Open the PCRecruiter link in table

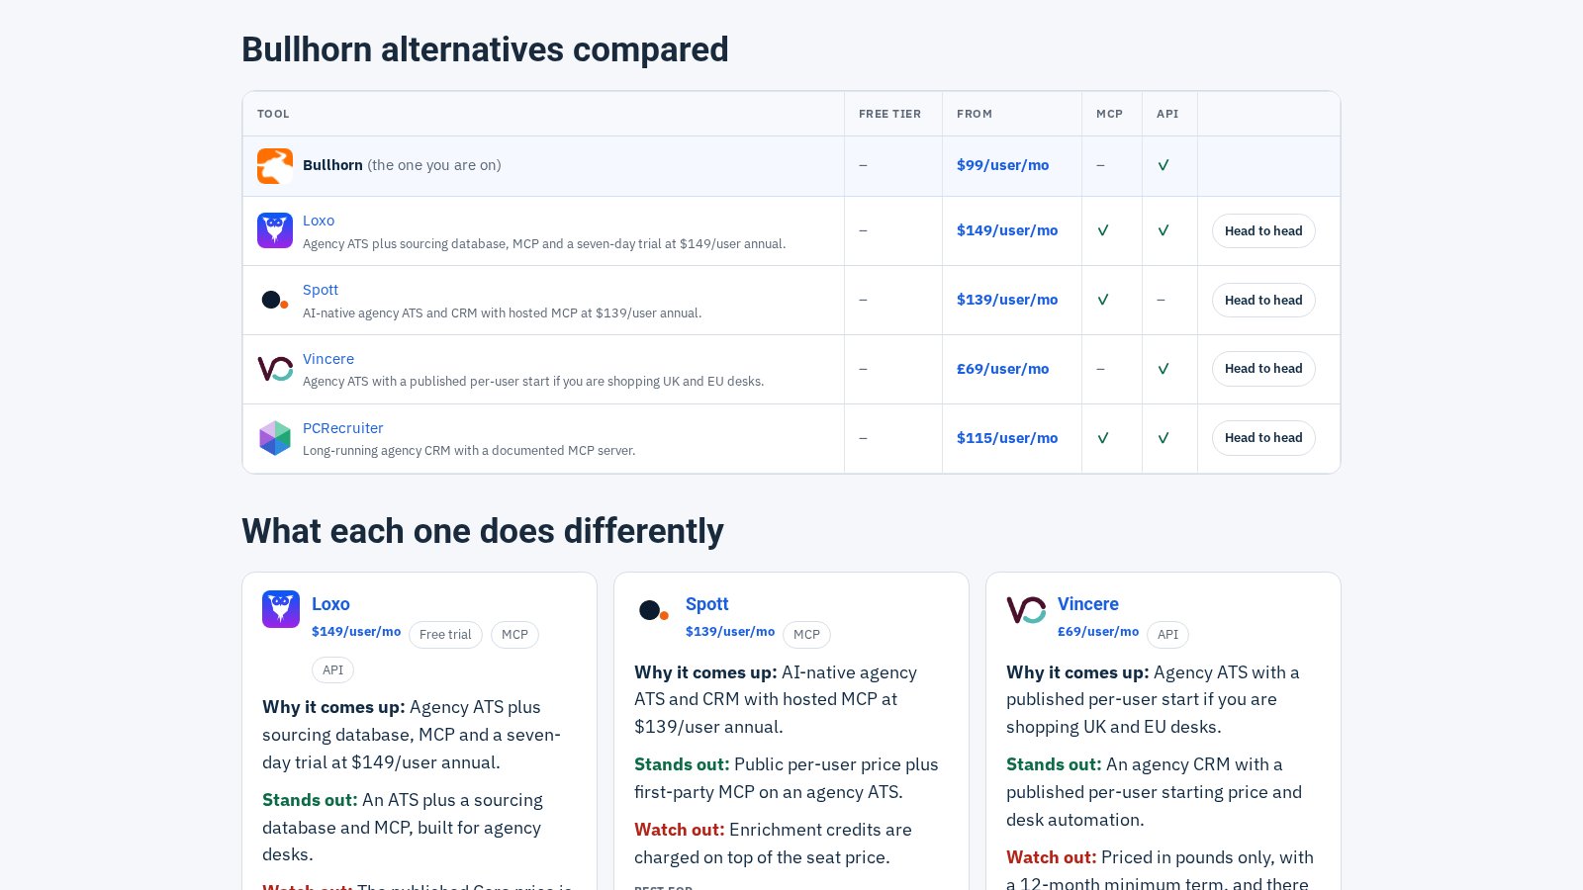pyautogui.click(x=342, y=428)
